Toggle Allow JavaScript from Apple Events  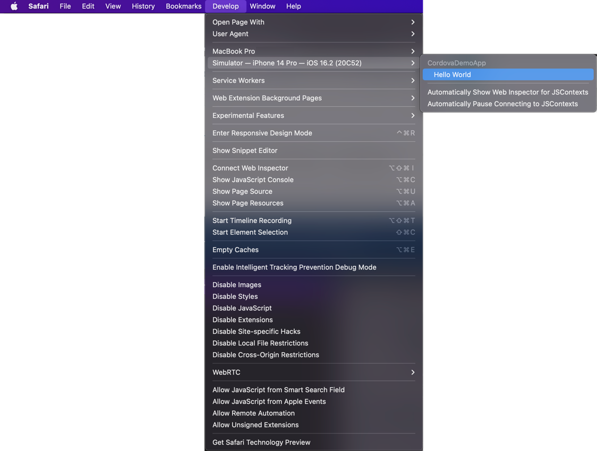click(314, 402)
